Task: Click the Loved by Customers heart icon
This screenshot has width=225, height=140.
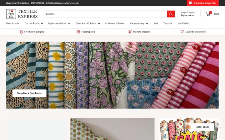Action: coord(182,32)
